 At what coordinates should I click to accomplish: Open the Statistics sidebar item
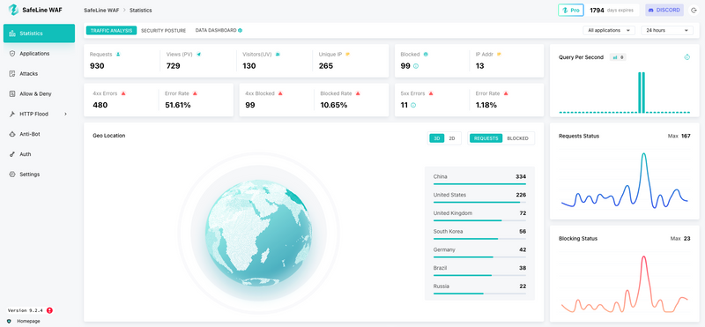point(39,33)
